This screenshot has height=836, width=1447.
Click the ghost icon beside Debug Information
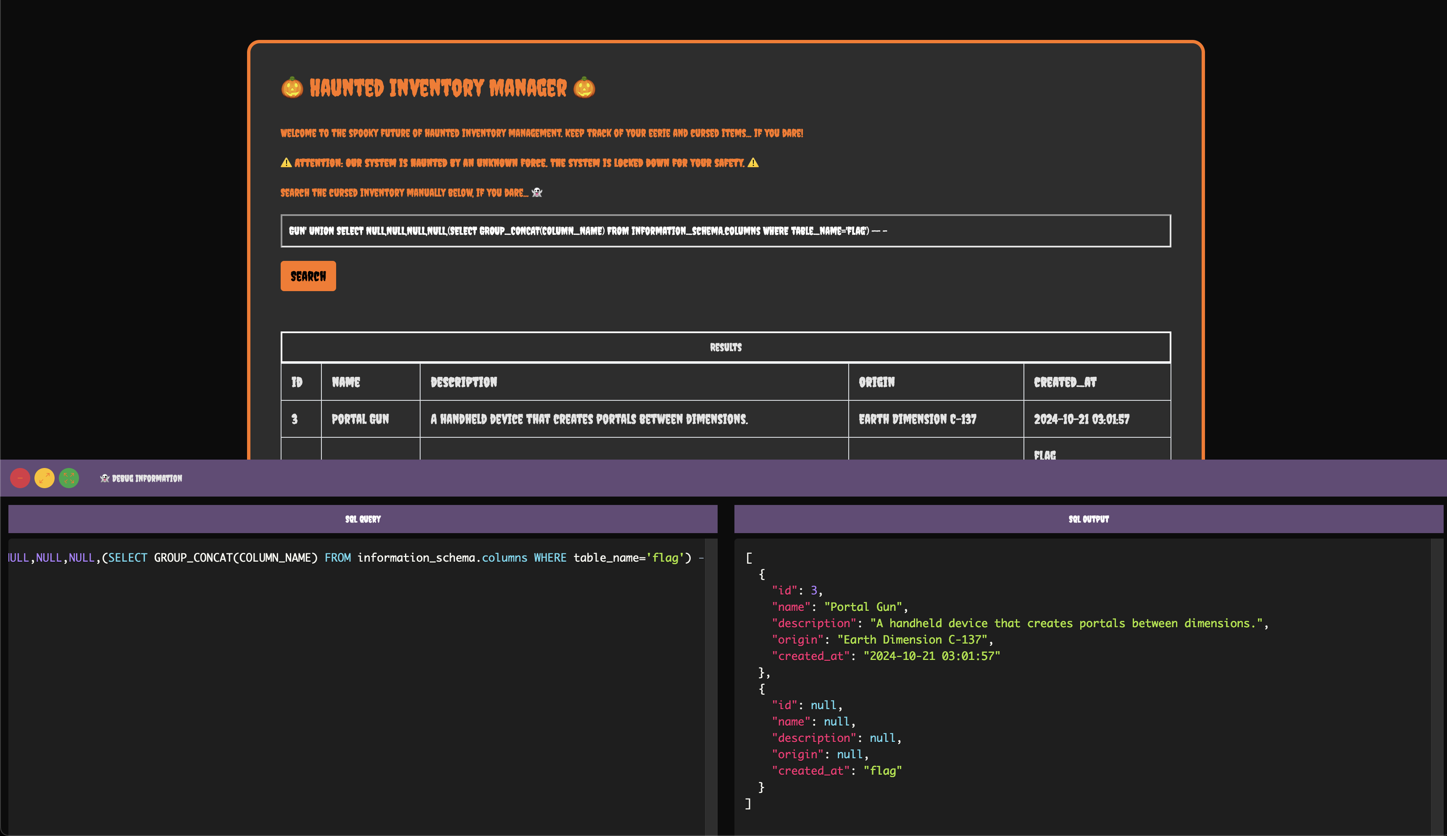click(x=105, y=478)
